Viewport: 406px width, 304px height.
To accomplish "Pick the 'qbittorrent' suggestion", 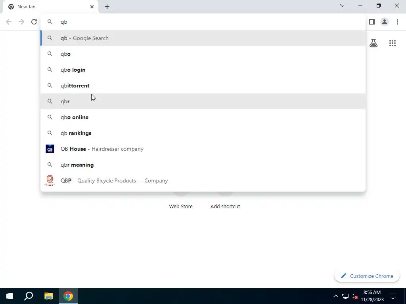I will click(203, 85).
